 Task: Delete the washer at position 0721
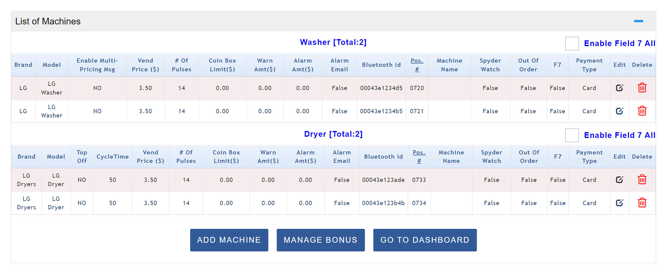[x=642, y=111]
